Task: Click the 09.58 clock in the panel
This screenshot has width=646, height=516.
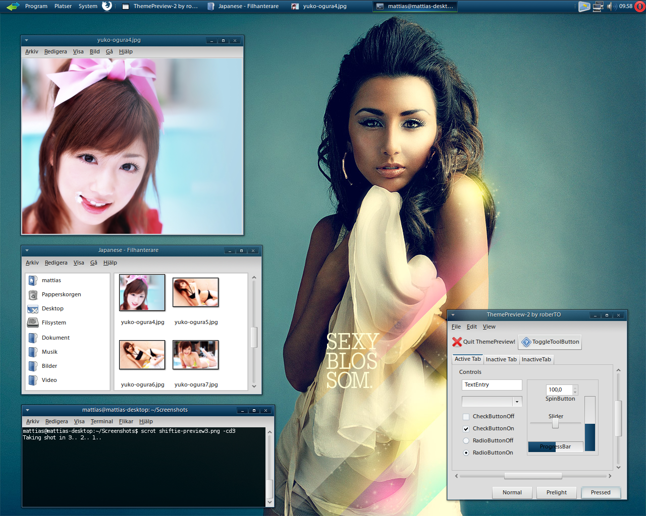Action: [x=626, y=7]
